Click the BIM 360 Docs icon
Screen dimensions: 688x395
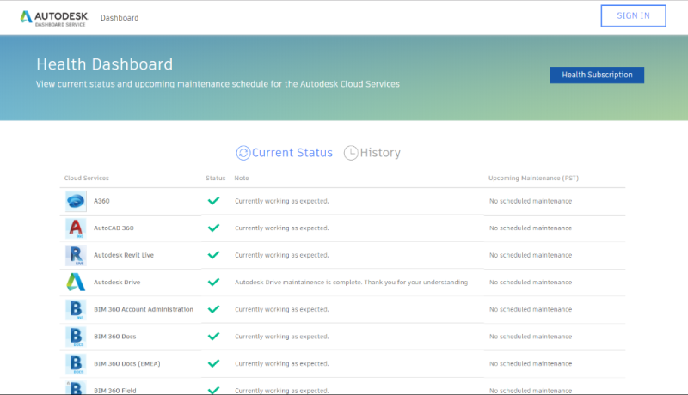pyautogui.click(x=76, y=337)
